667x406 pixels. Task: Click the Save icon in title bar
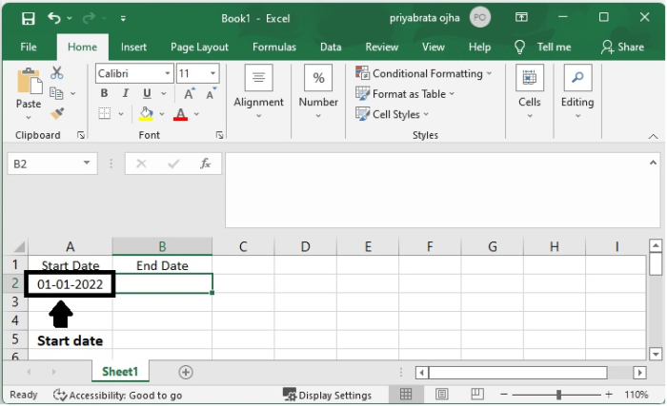(x=28, y=18)
